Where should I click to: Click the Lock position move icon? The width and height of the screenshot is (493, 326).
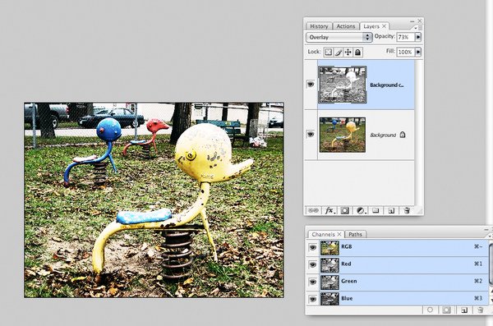tap(348, 53)
